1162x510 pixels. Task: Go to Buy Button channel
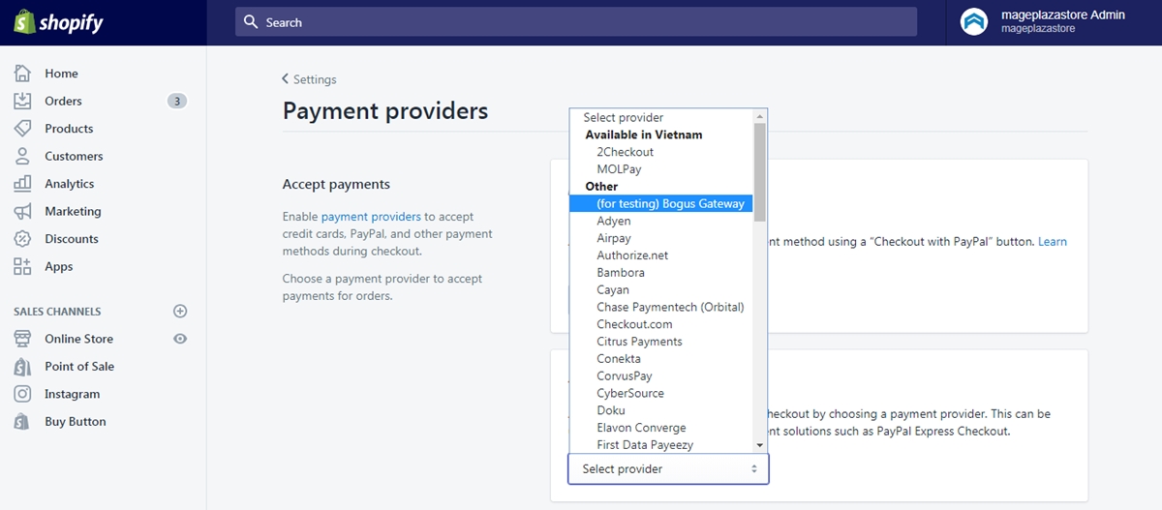click(x=76, y=422)
